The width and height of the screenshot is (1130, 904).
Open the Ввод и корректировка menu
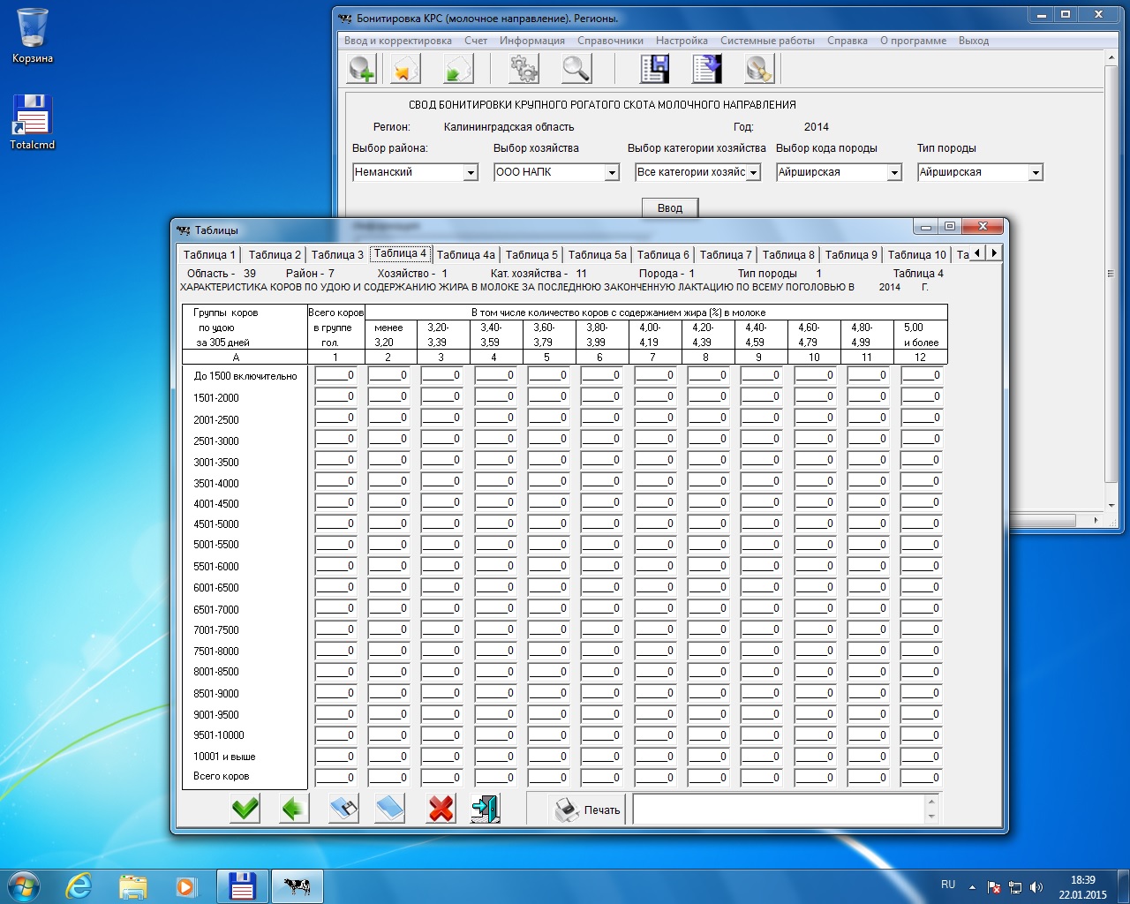[397, 41]
